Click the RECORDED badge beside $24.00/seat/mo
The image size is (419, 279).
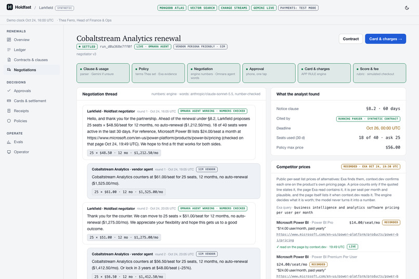tap(318, 264)
